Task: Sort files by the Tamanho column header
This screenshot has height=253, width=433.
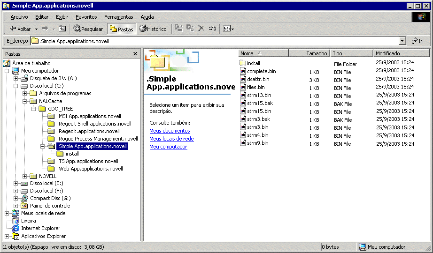Action: [x=309, y=53]
